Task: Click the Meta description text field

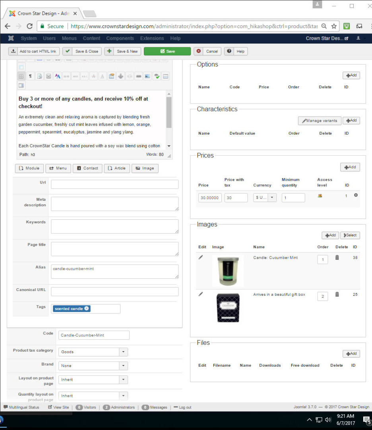Action: (114, 203)
